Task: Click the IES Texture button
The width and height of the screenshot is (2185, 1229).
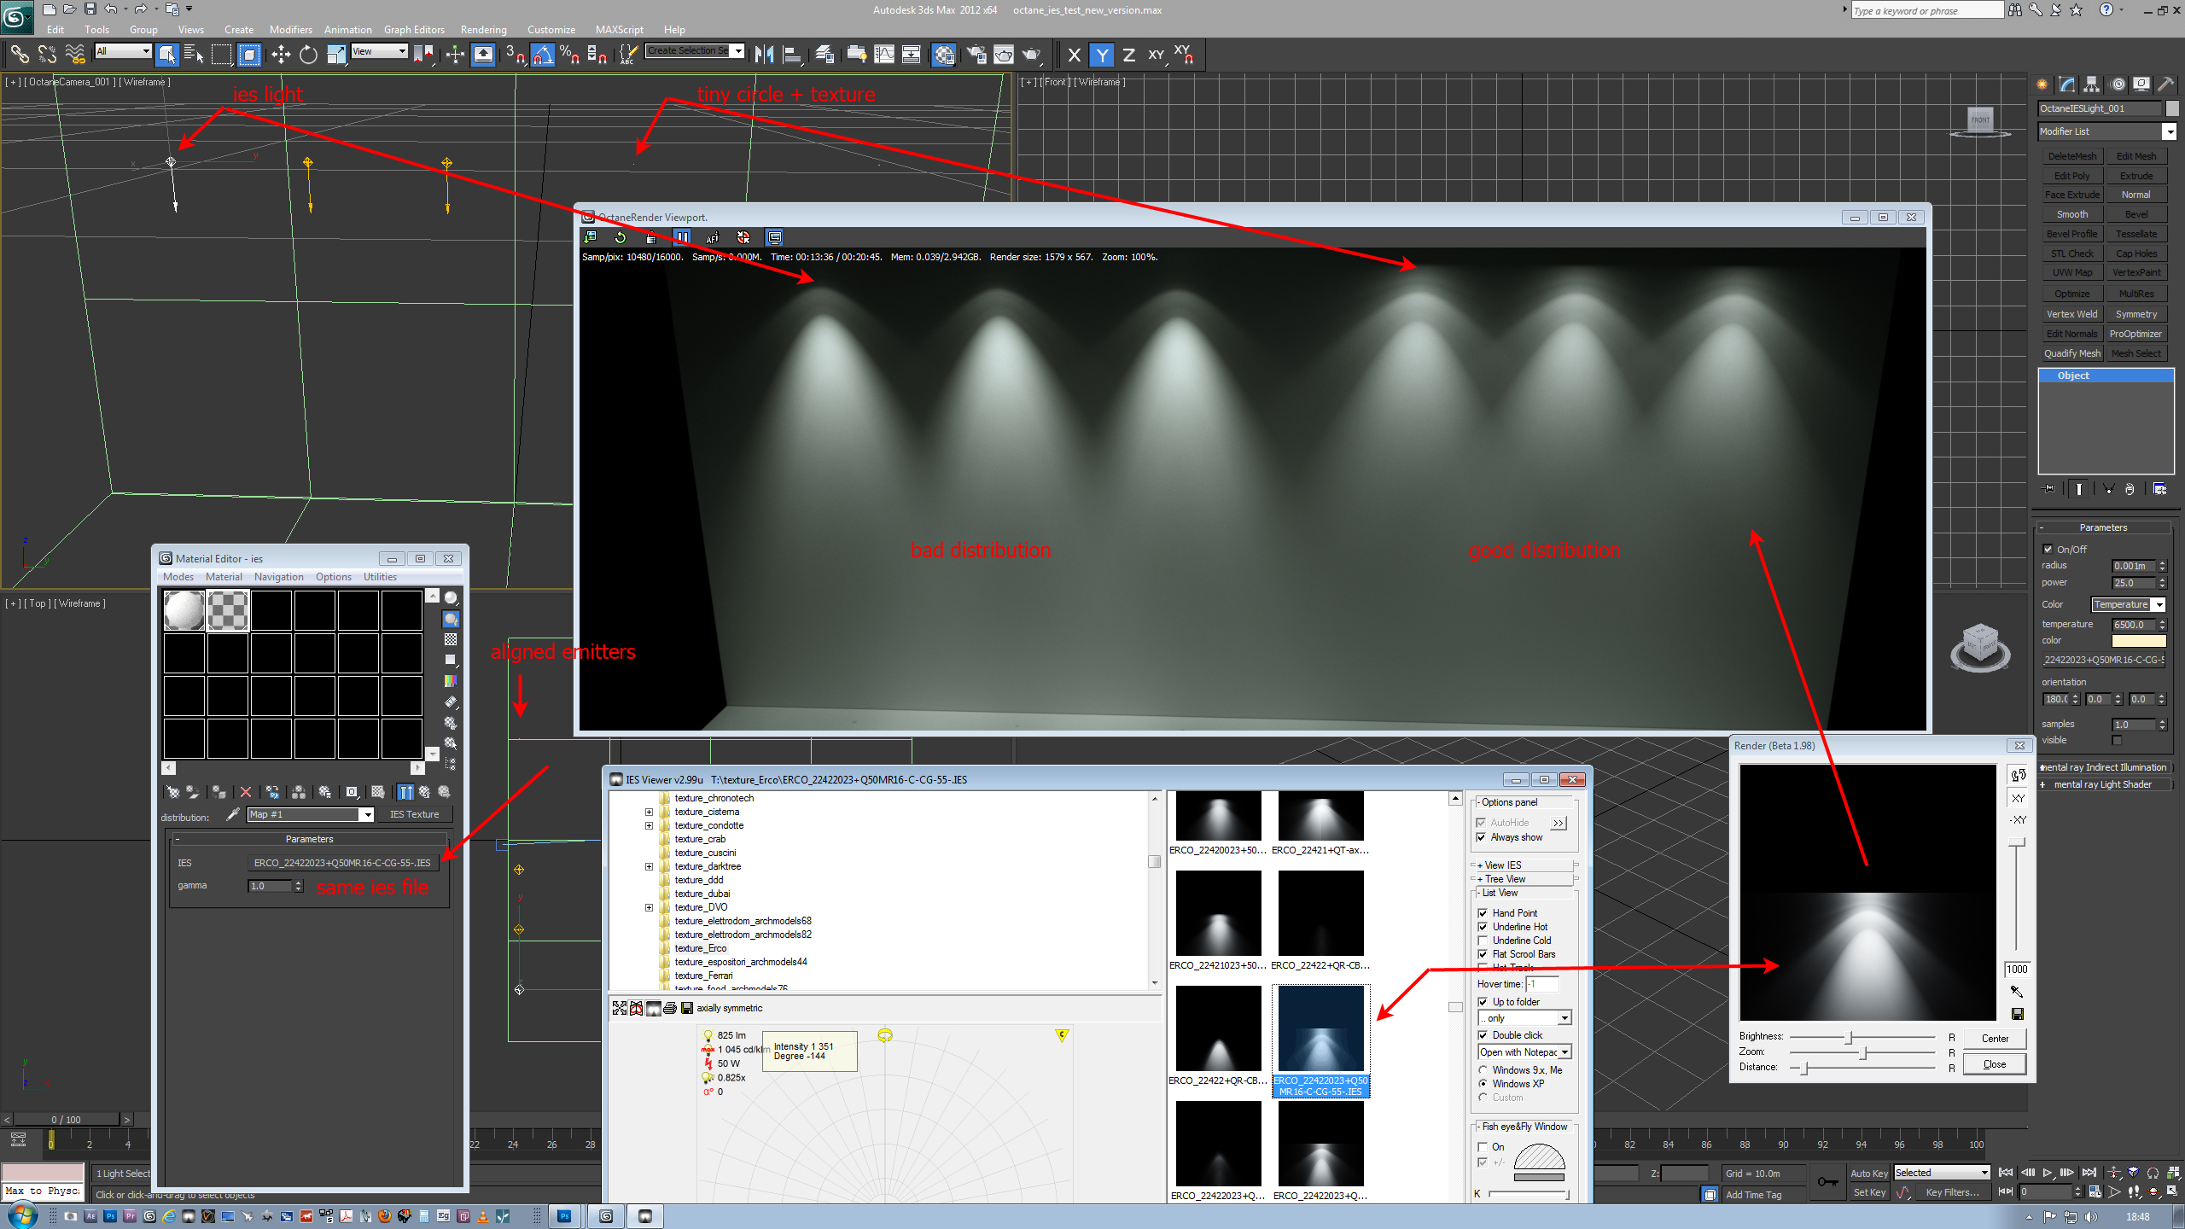Action: pyautogui.click(x=414, y=814)
